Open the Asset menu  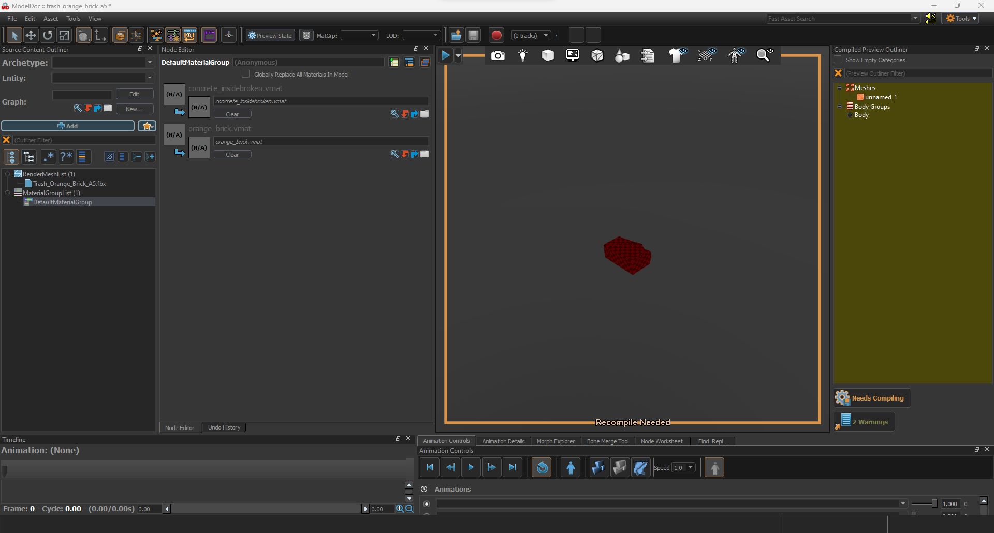51,19
